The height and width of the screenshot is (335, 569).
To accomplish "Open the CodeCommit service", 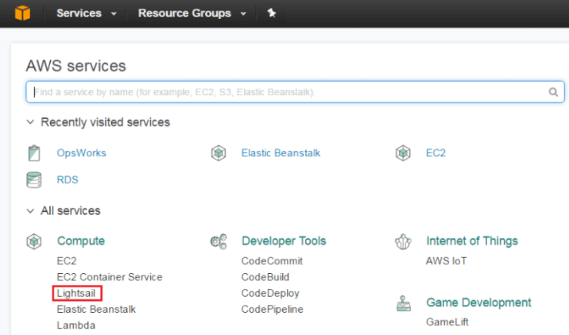I will click(x=272, y=261).
